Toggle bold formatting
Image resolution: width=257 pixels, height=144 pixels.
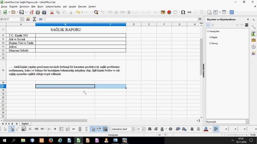tap(149, 129)
